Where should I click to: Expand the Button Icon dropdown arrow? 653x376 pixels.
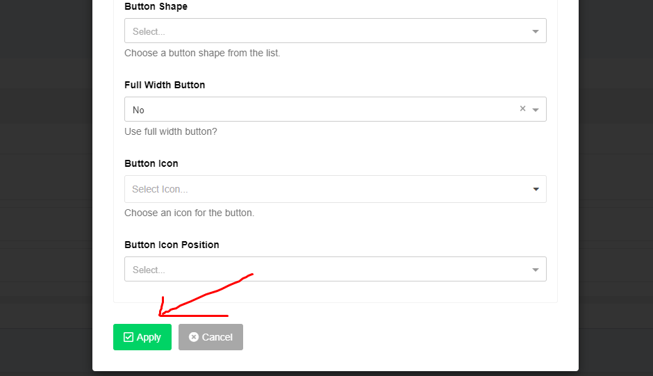pos(536,189)
